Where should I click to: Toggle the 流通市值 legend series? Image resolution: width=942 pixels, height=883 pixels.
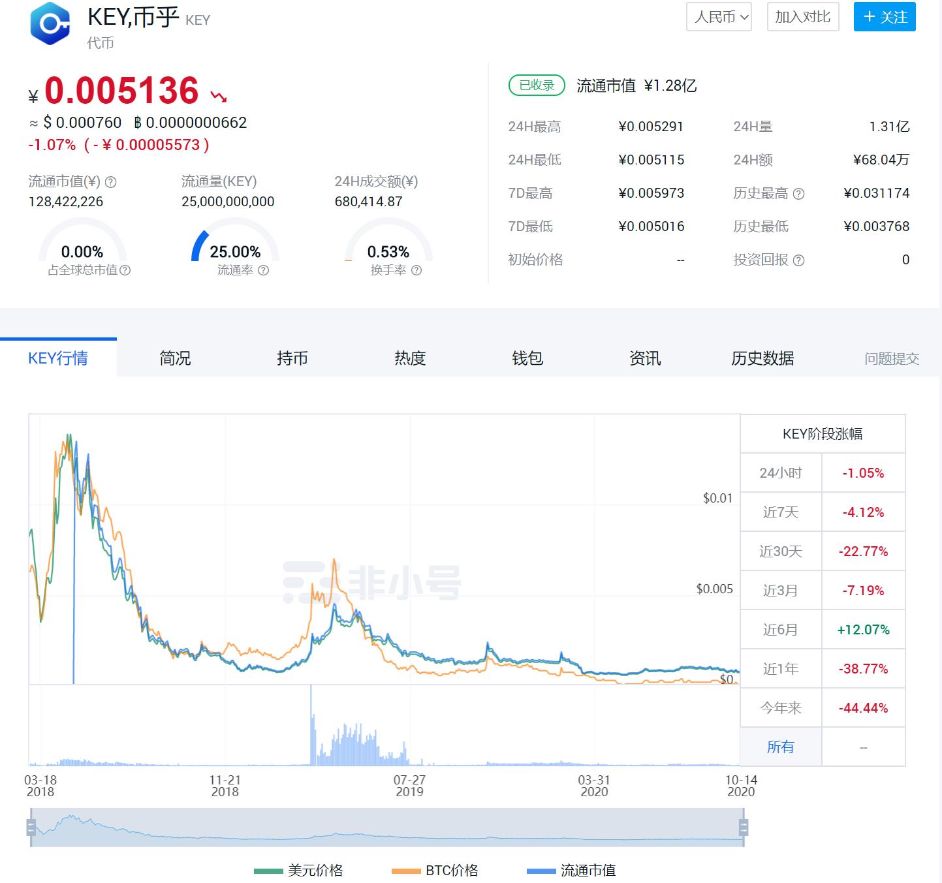pyautogui.click(x=571, y=870)
